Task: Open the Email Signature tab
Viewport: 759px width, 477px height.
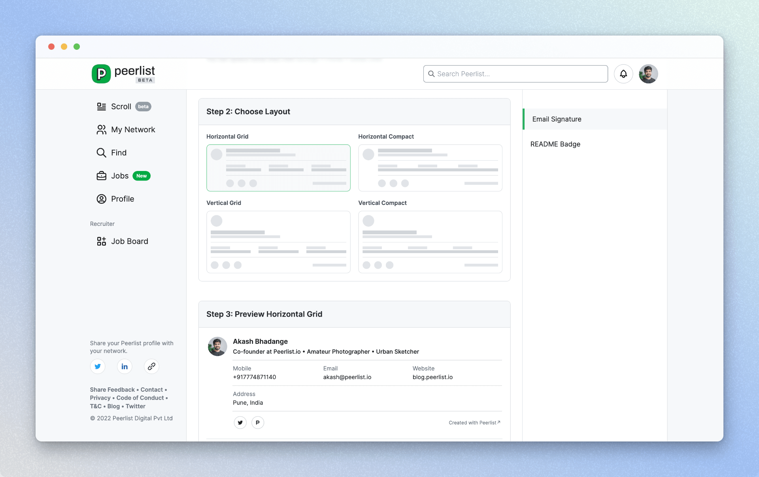Action: point(595,119)
